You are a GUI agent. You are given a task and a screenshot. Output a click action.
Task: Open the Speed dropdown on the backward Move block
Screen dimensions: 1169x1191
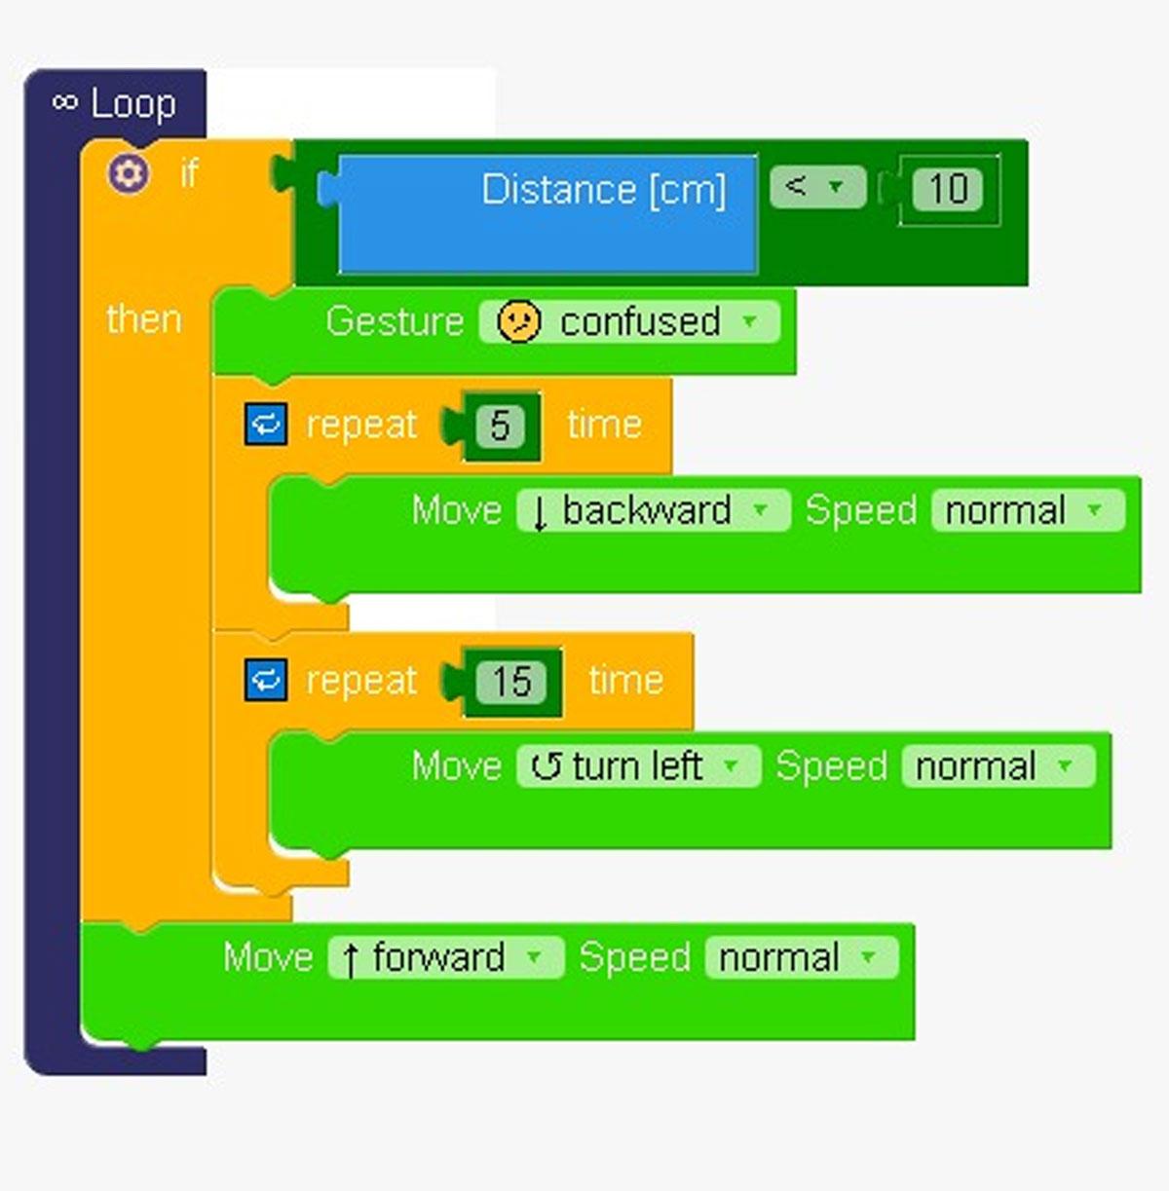[1094, 510]
